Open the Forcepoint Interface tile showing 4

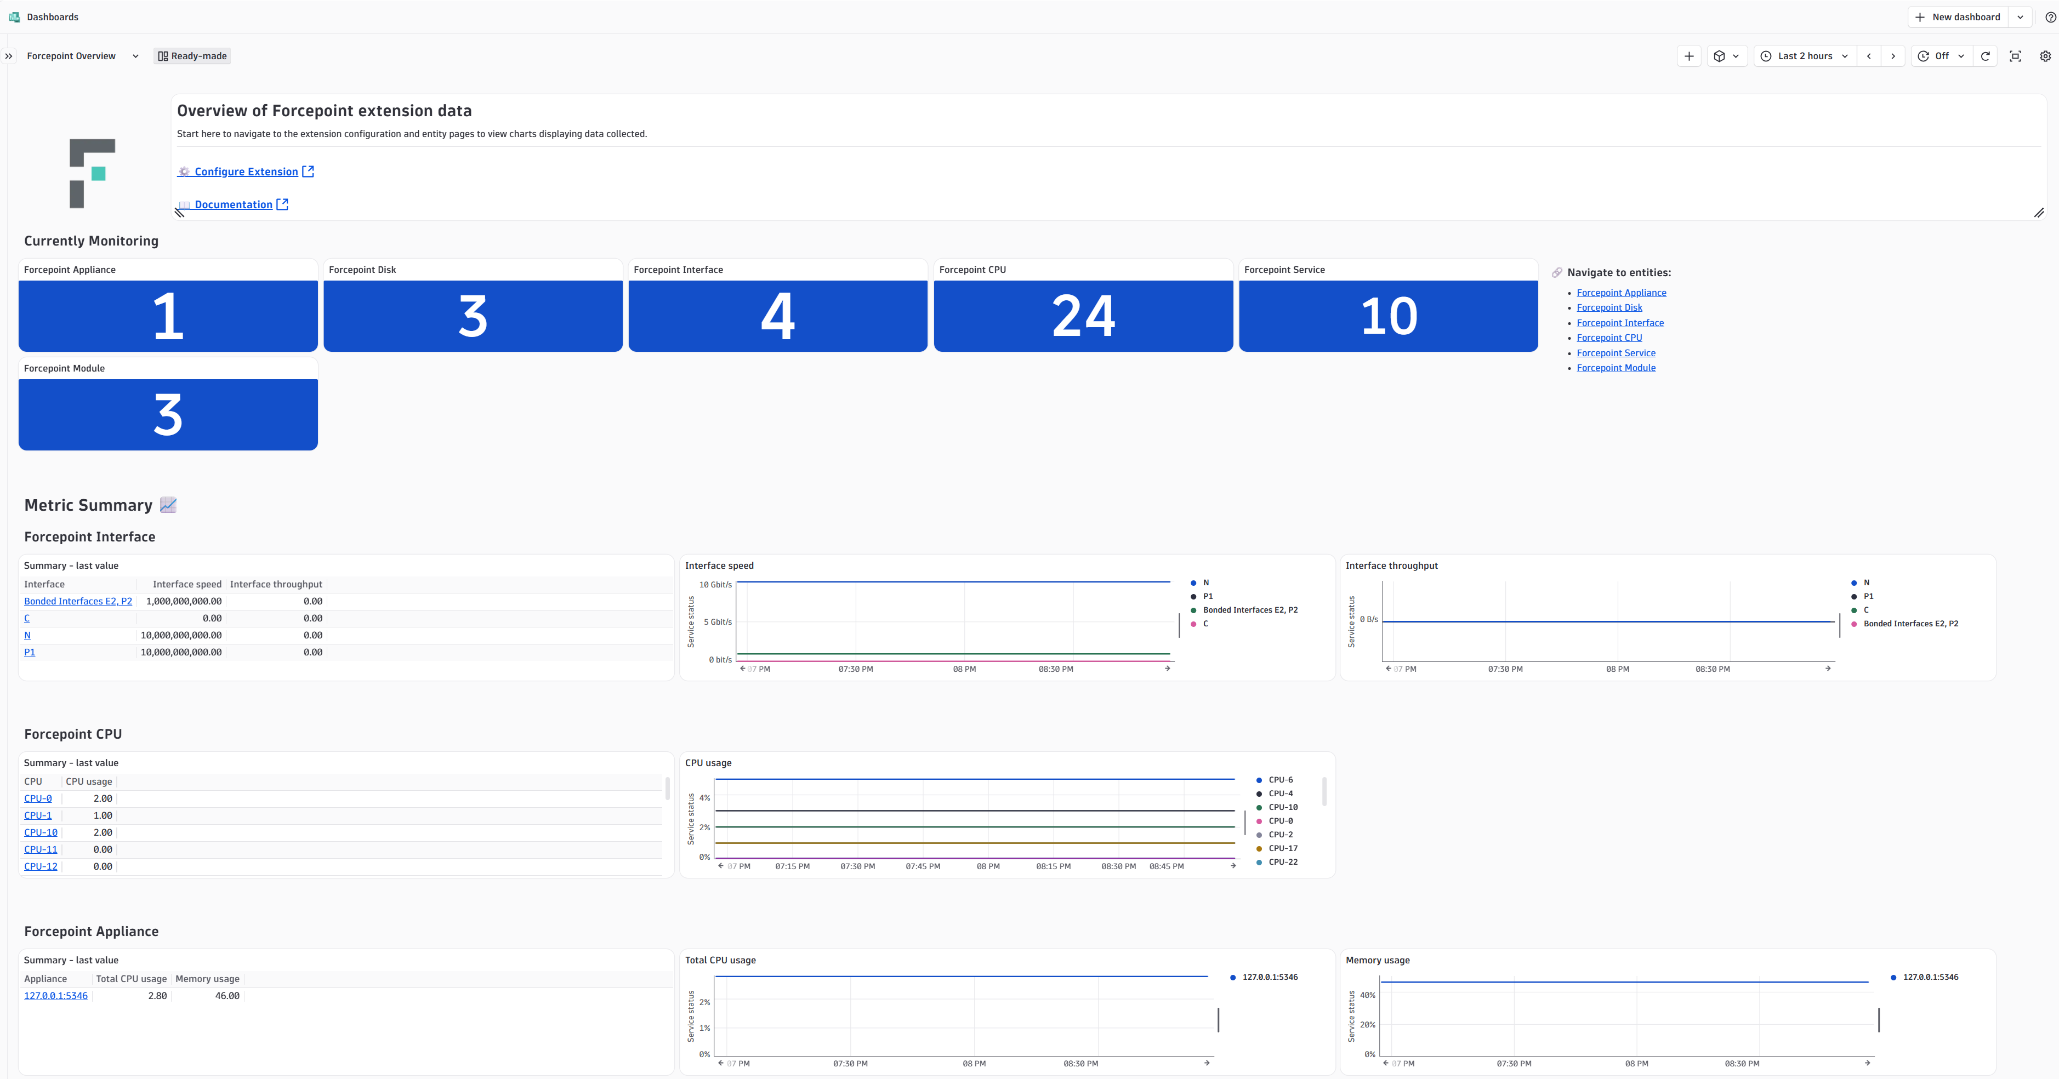click(x=778, y=305)
